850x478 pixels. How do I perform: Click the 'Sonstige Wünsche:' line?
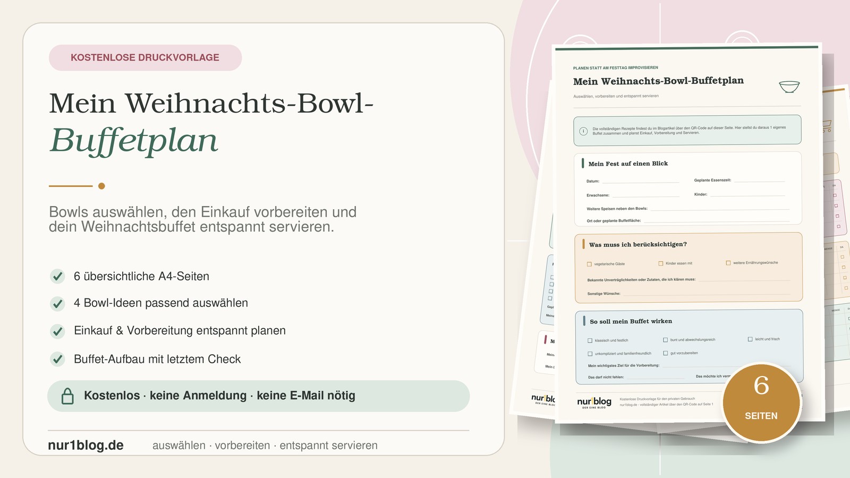pyautogui.click(x=707, y=294)
